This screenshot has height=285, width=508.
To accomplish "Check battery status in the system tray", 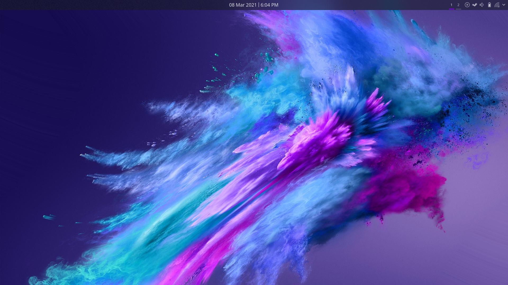I will [x=489, y=5].
